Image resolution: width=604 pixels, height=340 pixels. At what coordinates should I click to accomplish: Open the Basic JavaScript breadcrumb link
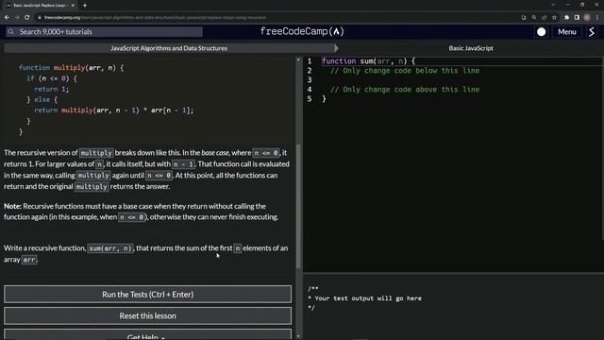tap(471, 48)
